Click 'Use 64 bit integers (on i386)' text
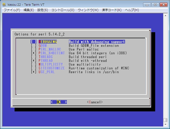 pos(98,53)
